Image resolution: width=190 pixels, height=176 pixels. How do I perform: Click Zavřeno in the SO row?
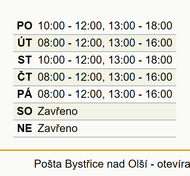tap(58, 111)
